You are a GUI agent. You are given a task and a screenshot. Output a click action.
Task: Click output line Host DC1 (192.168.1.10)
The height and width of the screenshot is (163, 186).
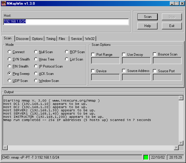click(45, 104)
